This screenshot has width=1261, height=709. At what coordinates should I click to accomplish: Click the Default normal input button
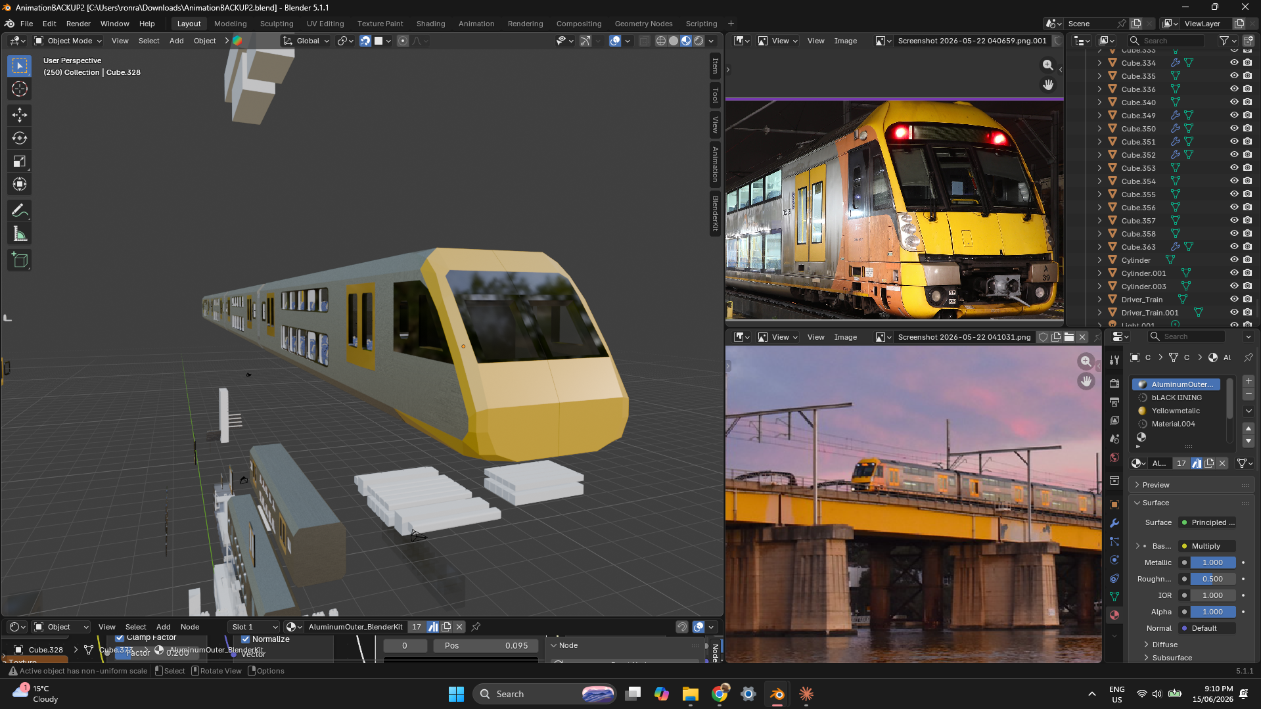[x=1207, y=628]
